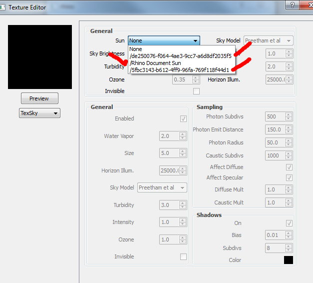The image size is (313, 283).
Task: Select None in the Sun list
Action: (x=181, y=49)
